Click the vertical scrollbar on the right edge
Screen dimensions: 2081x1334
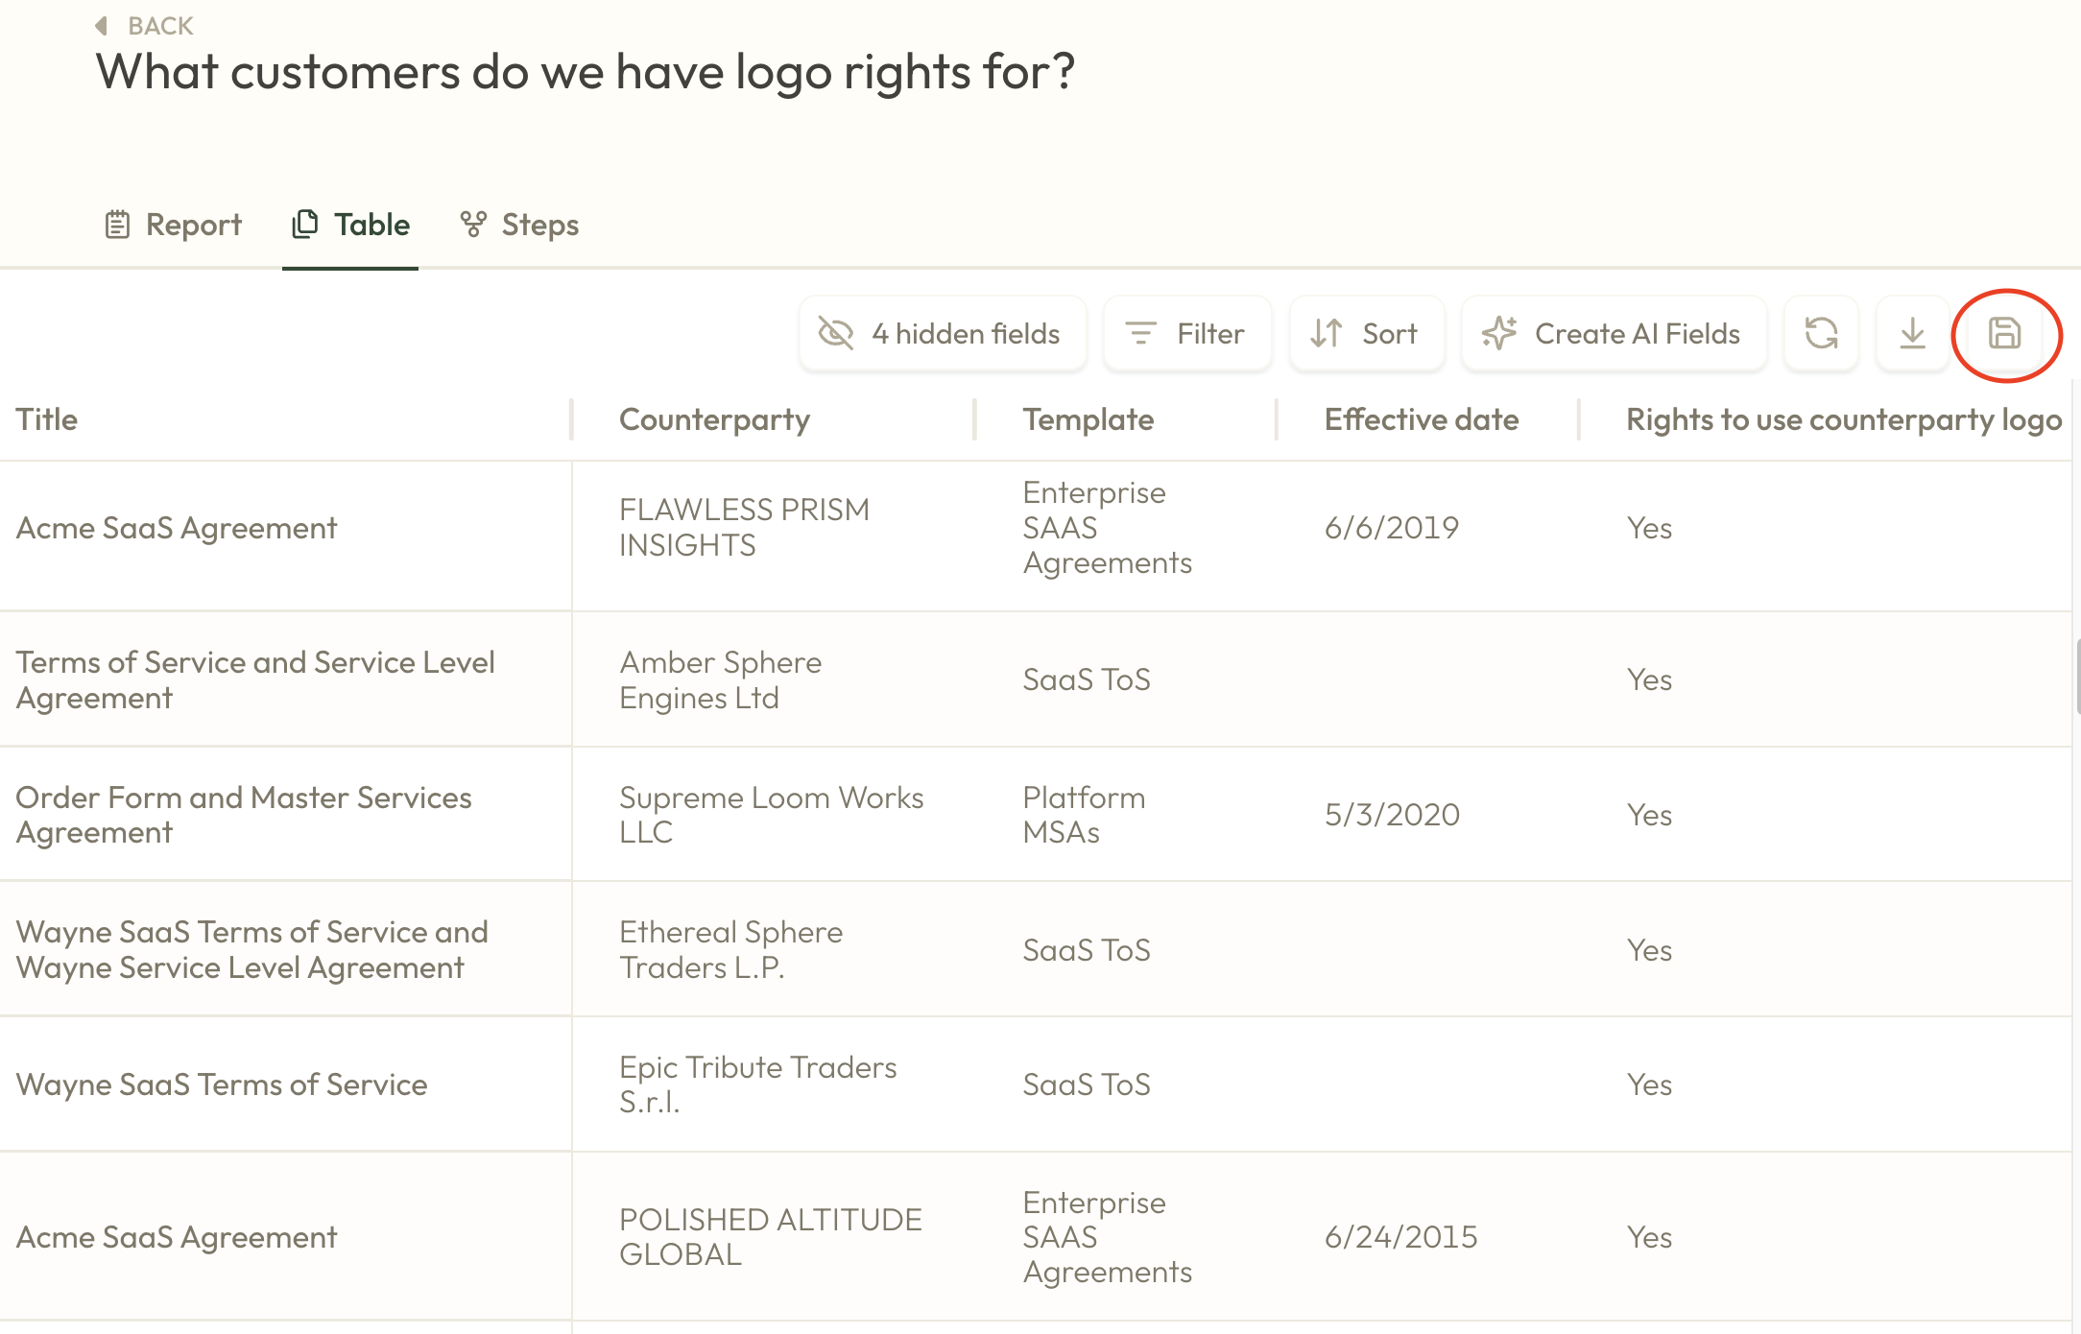[2076, 677]
